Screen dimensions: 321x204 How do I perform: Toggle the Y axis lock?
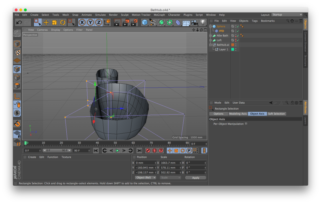click(90, 22)
